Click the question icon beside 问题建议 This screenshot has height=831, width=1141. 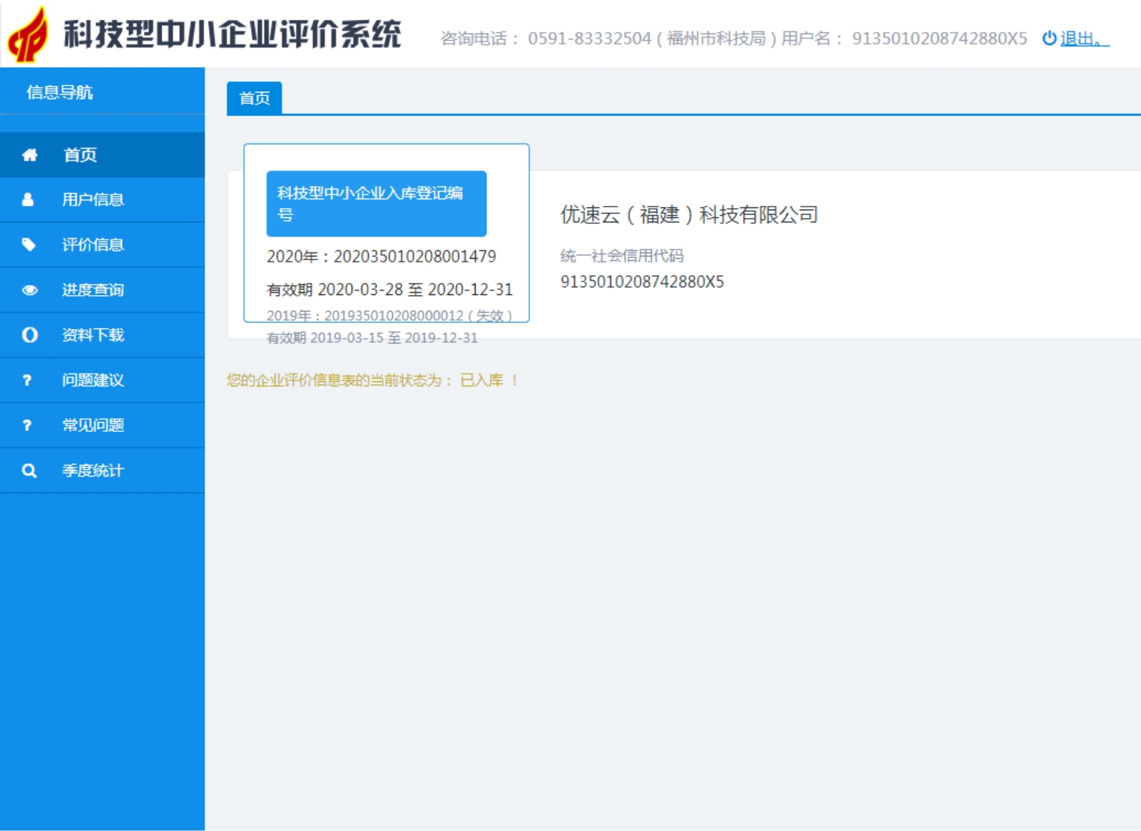(x=27, y=380)
